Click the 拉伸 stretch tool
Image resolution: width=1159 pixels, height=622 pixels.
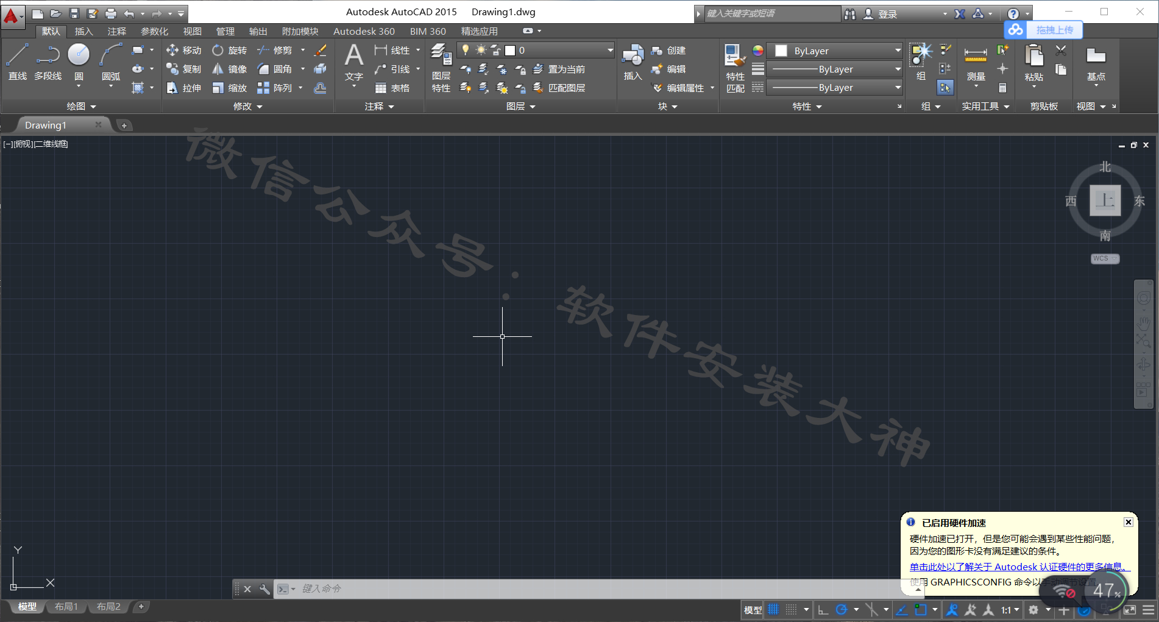coord(183,88)
